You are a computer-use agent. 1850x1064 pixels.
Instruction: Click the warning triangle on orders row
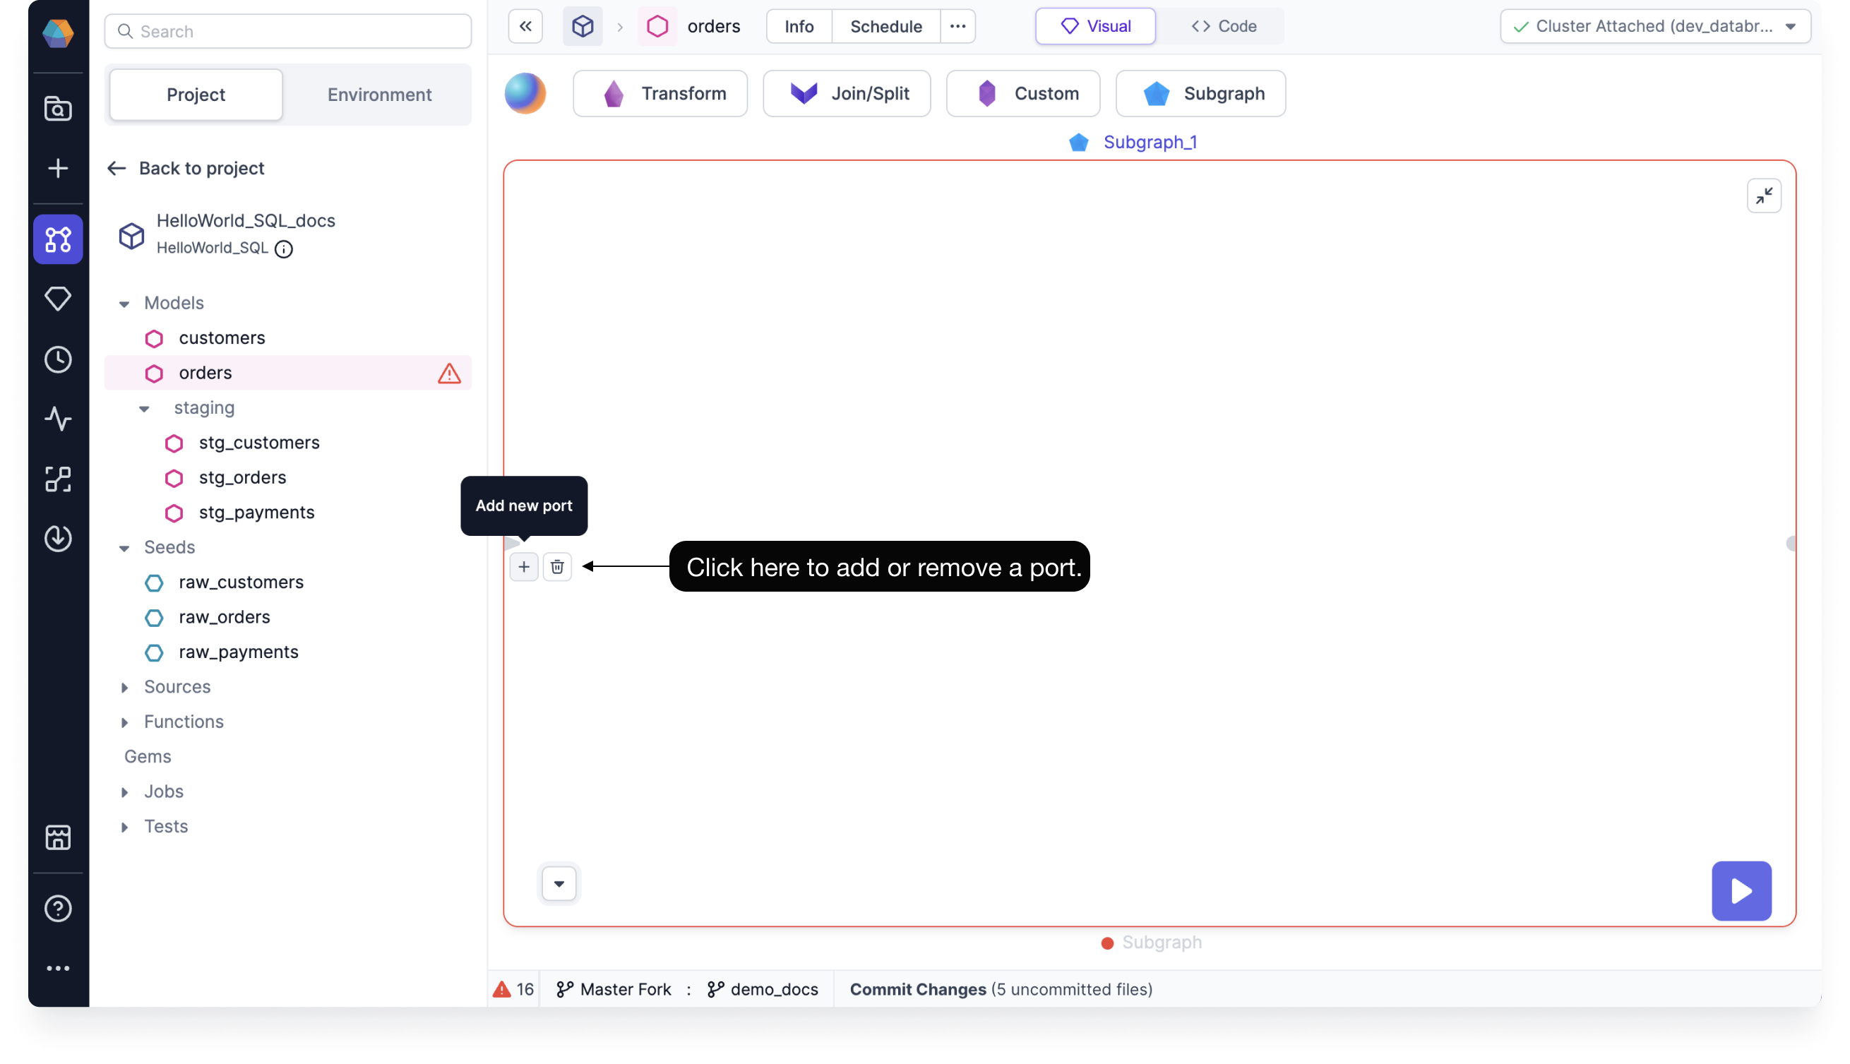tap(449, 373)
